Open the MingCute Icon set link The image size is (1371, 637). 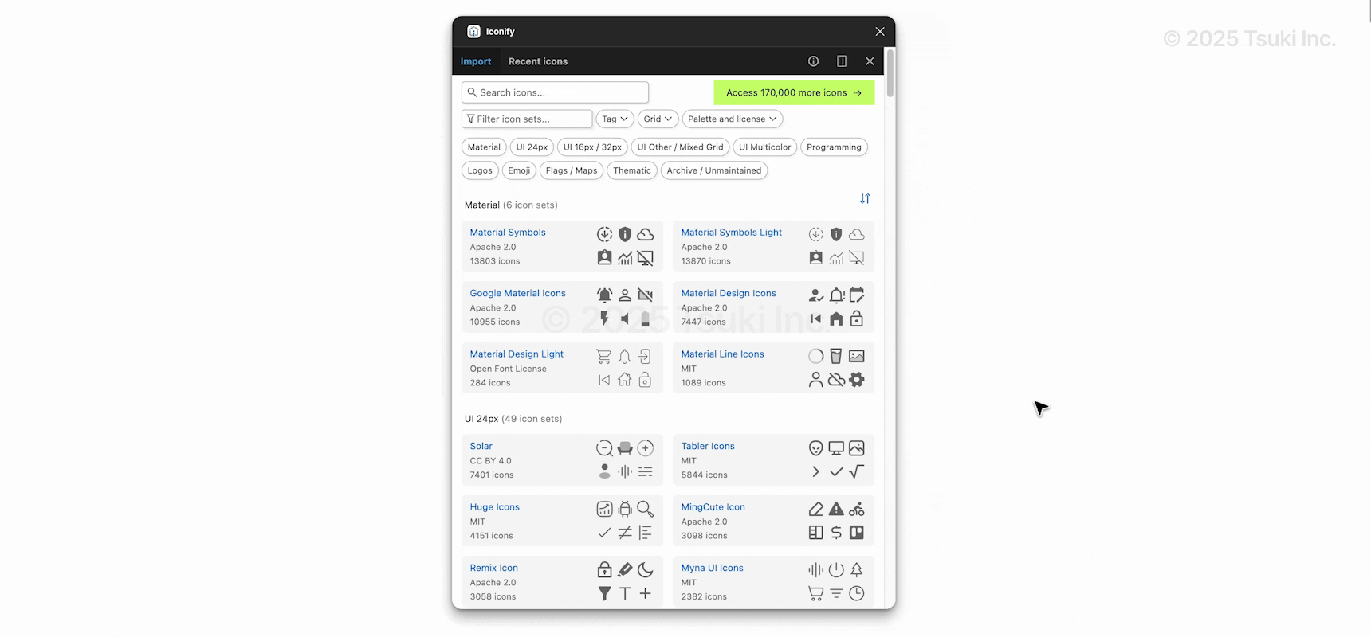click(x=713, y=507)
